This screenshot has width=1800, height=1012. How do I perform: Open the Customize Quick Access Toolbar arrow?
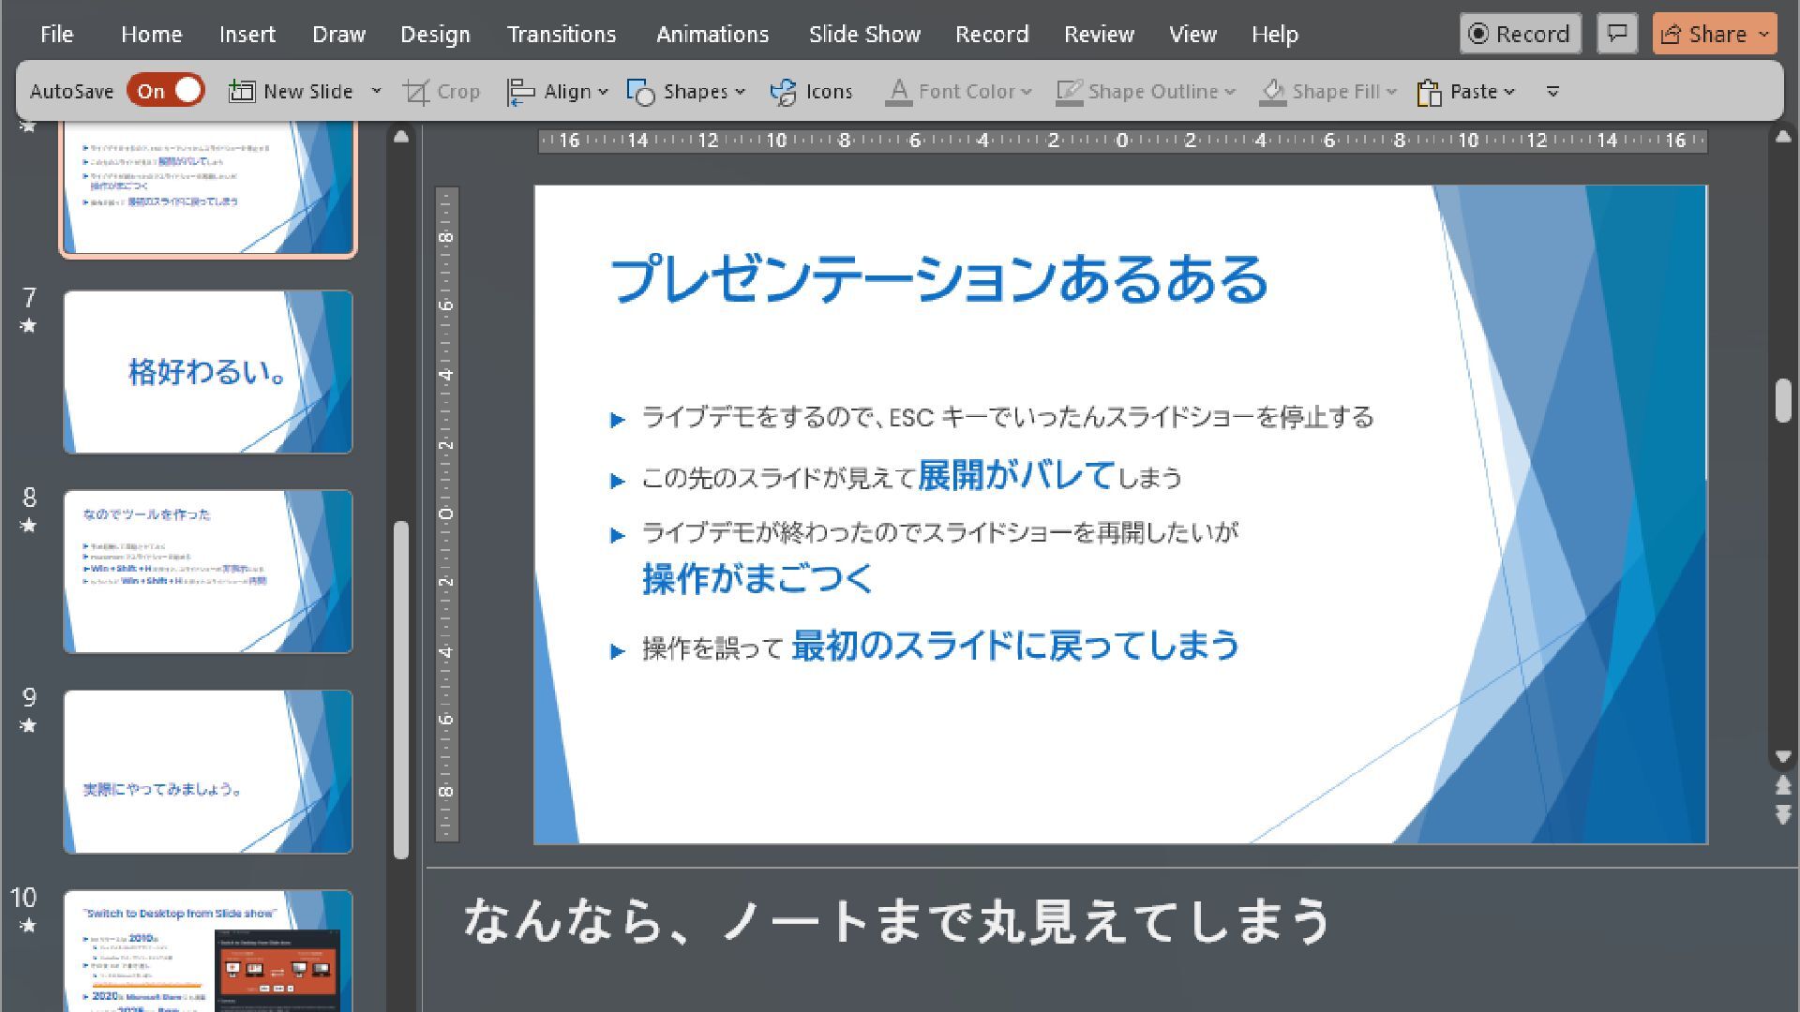point(1552,92)
